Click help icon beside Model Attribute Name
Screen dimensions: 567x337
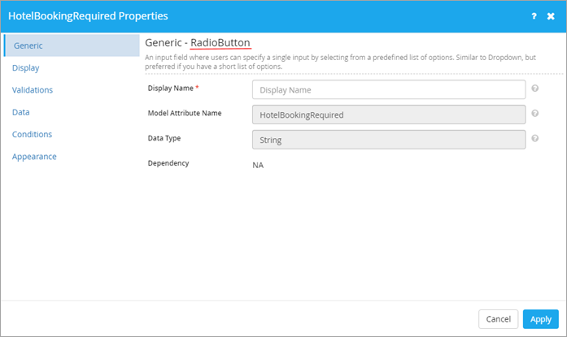click(534, 114)
